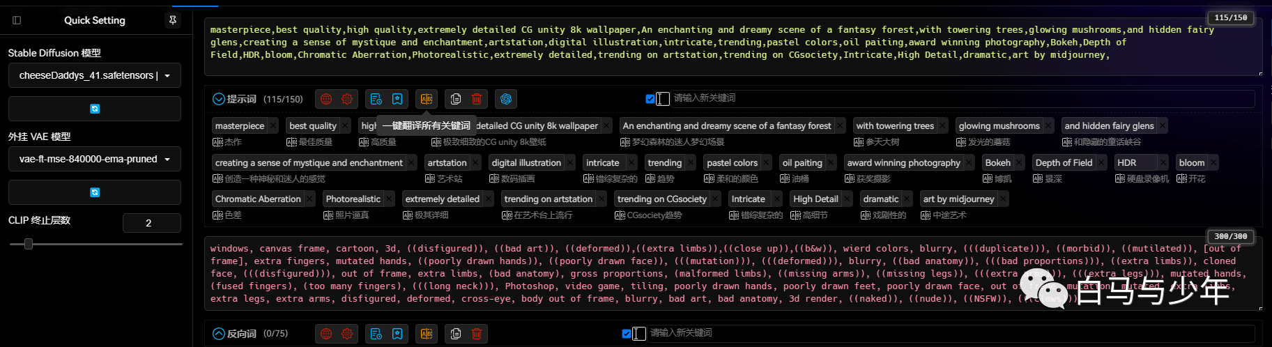1272x347 pixels.
Task: Select the High Detail tag
Action: point(815,199)
